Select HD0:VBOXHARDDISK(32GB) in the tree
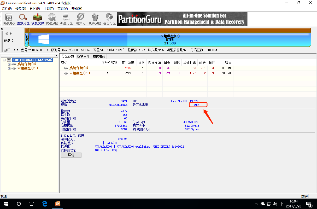Screen dimensions: 317x209 [33, 60]
